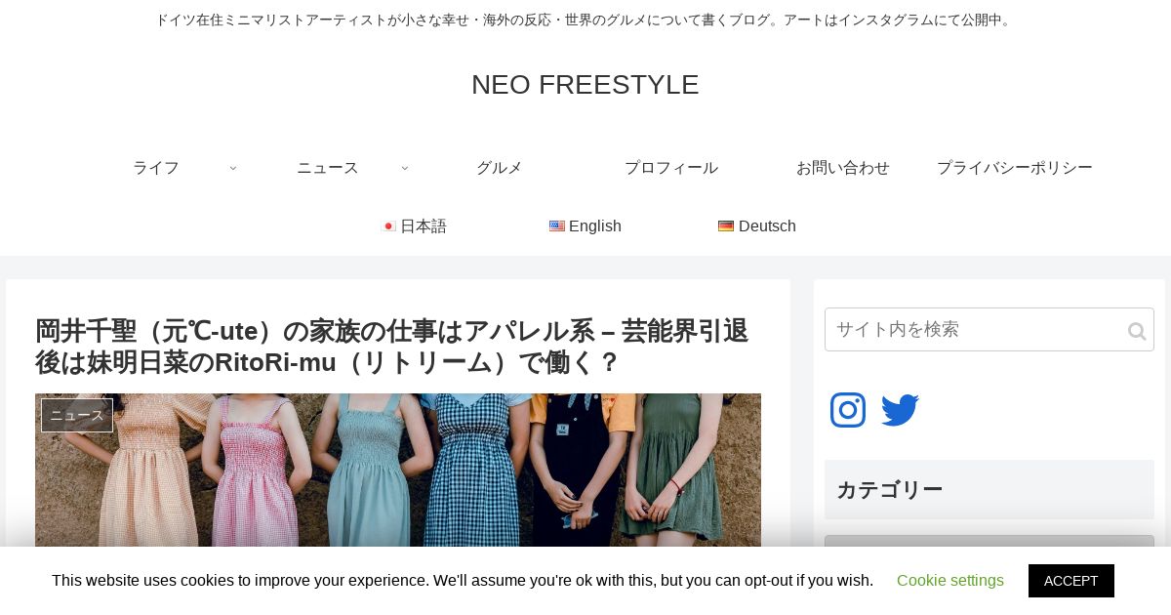Image resolution: width=1171 pixels, height=615 pixels.
Task: Open the プロフィール menu item
Action: pyautogui.click(x=671, y=168)
